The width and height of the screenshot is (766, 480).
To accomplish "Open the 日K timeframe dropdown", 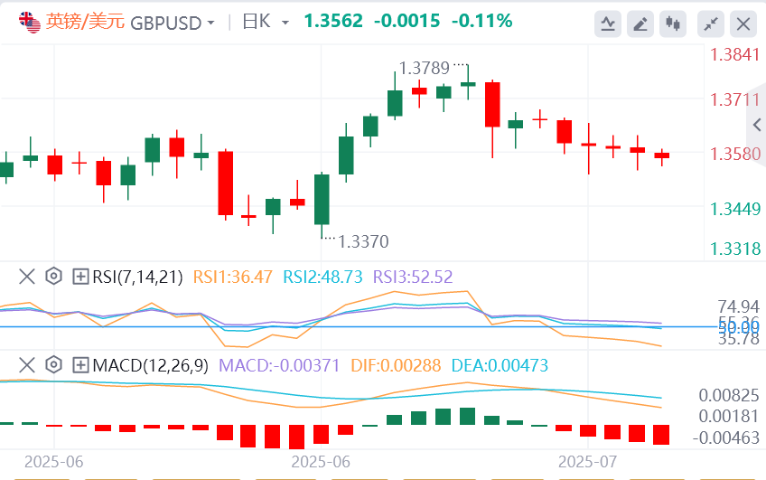I will 266,22.
